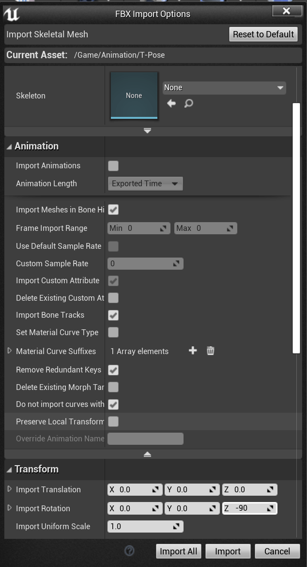Click the Unreal Engine logo icon

11,14
